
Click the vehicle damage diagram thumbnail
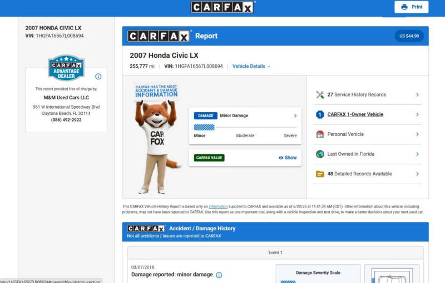click(392, 274)
